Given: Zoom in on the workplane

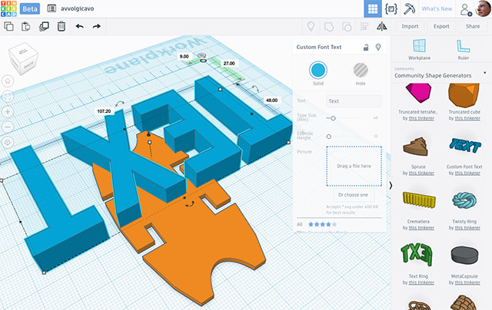Looking at the screenshot, I should pos(8,110).
